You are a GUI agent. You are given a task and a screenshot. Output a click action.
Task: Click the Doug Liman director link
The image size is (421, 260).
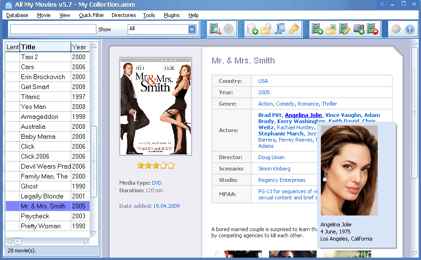[271, 157]
